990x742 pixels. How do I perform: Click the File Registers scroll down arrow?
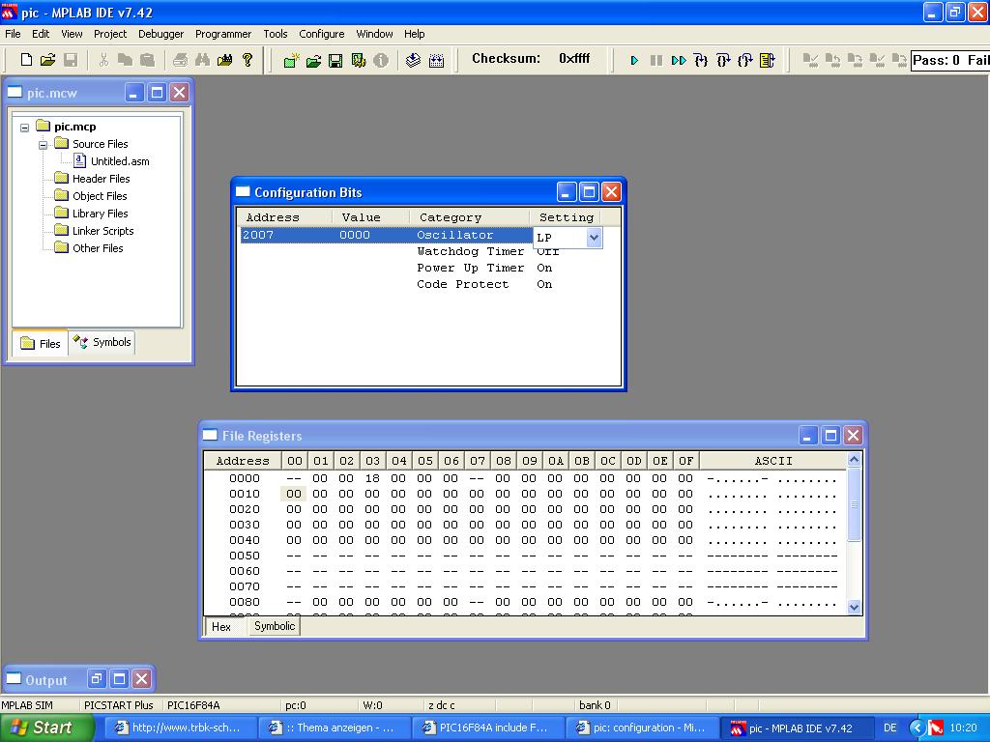point(854,607)
